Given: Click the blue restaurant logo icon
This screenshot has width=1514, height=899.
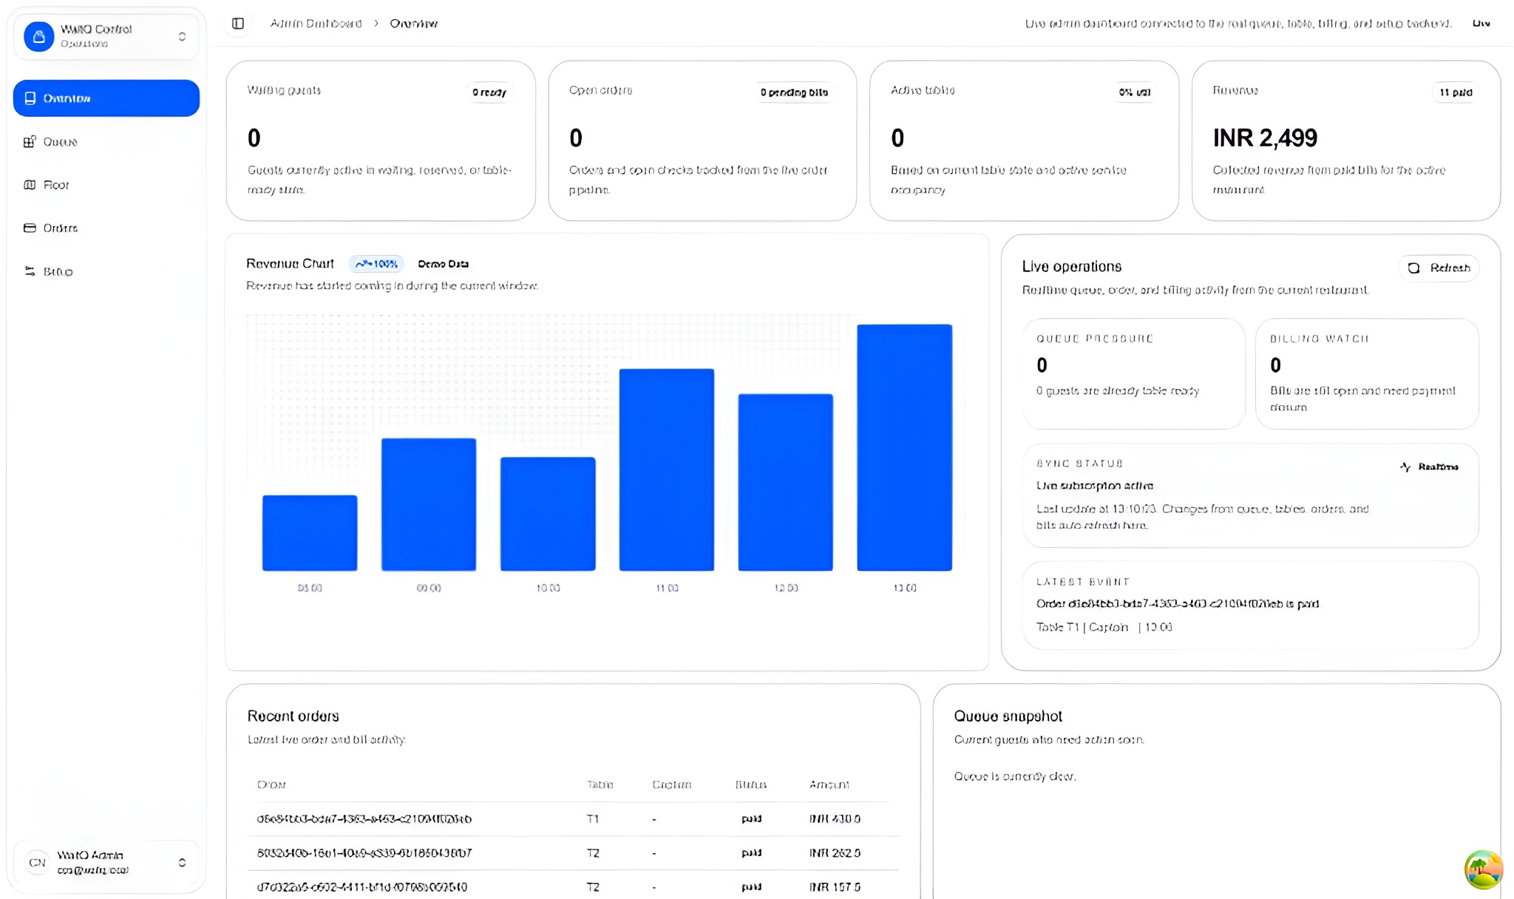Looking at the screenshot, I should coord(39,36).
